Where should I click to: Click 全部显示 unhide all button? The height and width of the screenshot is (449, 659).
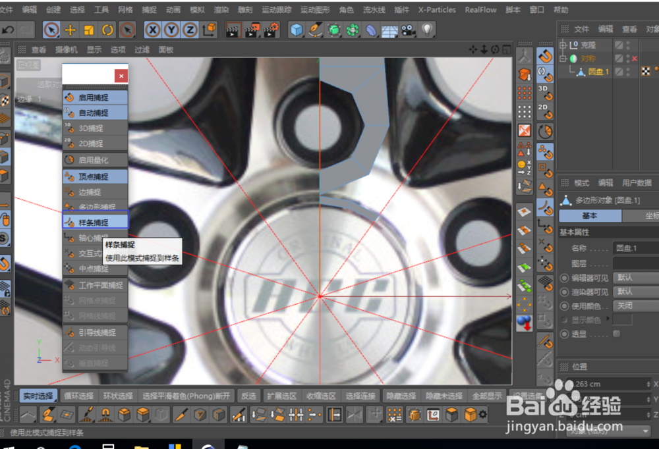point(487,396)
